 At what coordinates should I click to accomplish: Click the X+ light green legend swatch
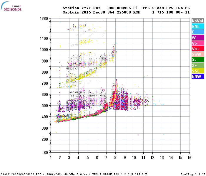click(x=198, y=65)
